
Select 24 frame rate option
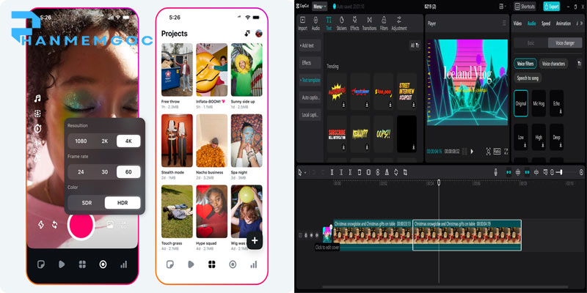click(81, 172)
